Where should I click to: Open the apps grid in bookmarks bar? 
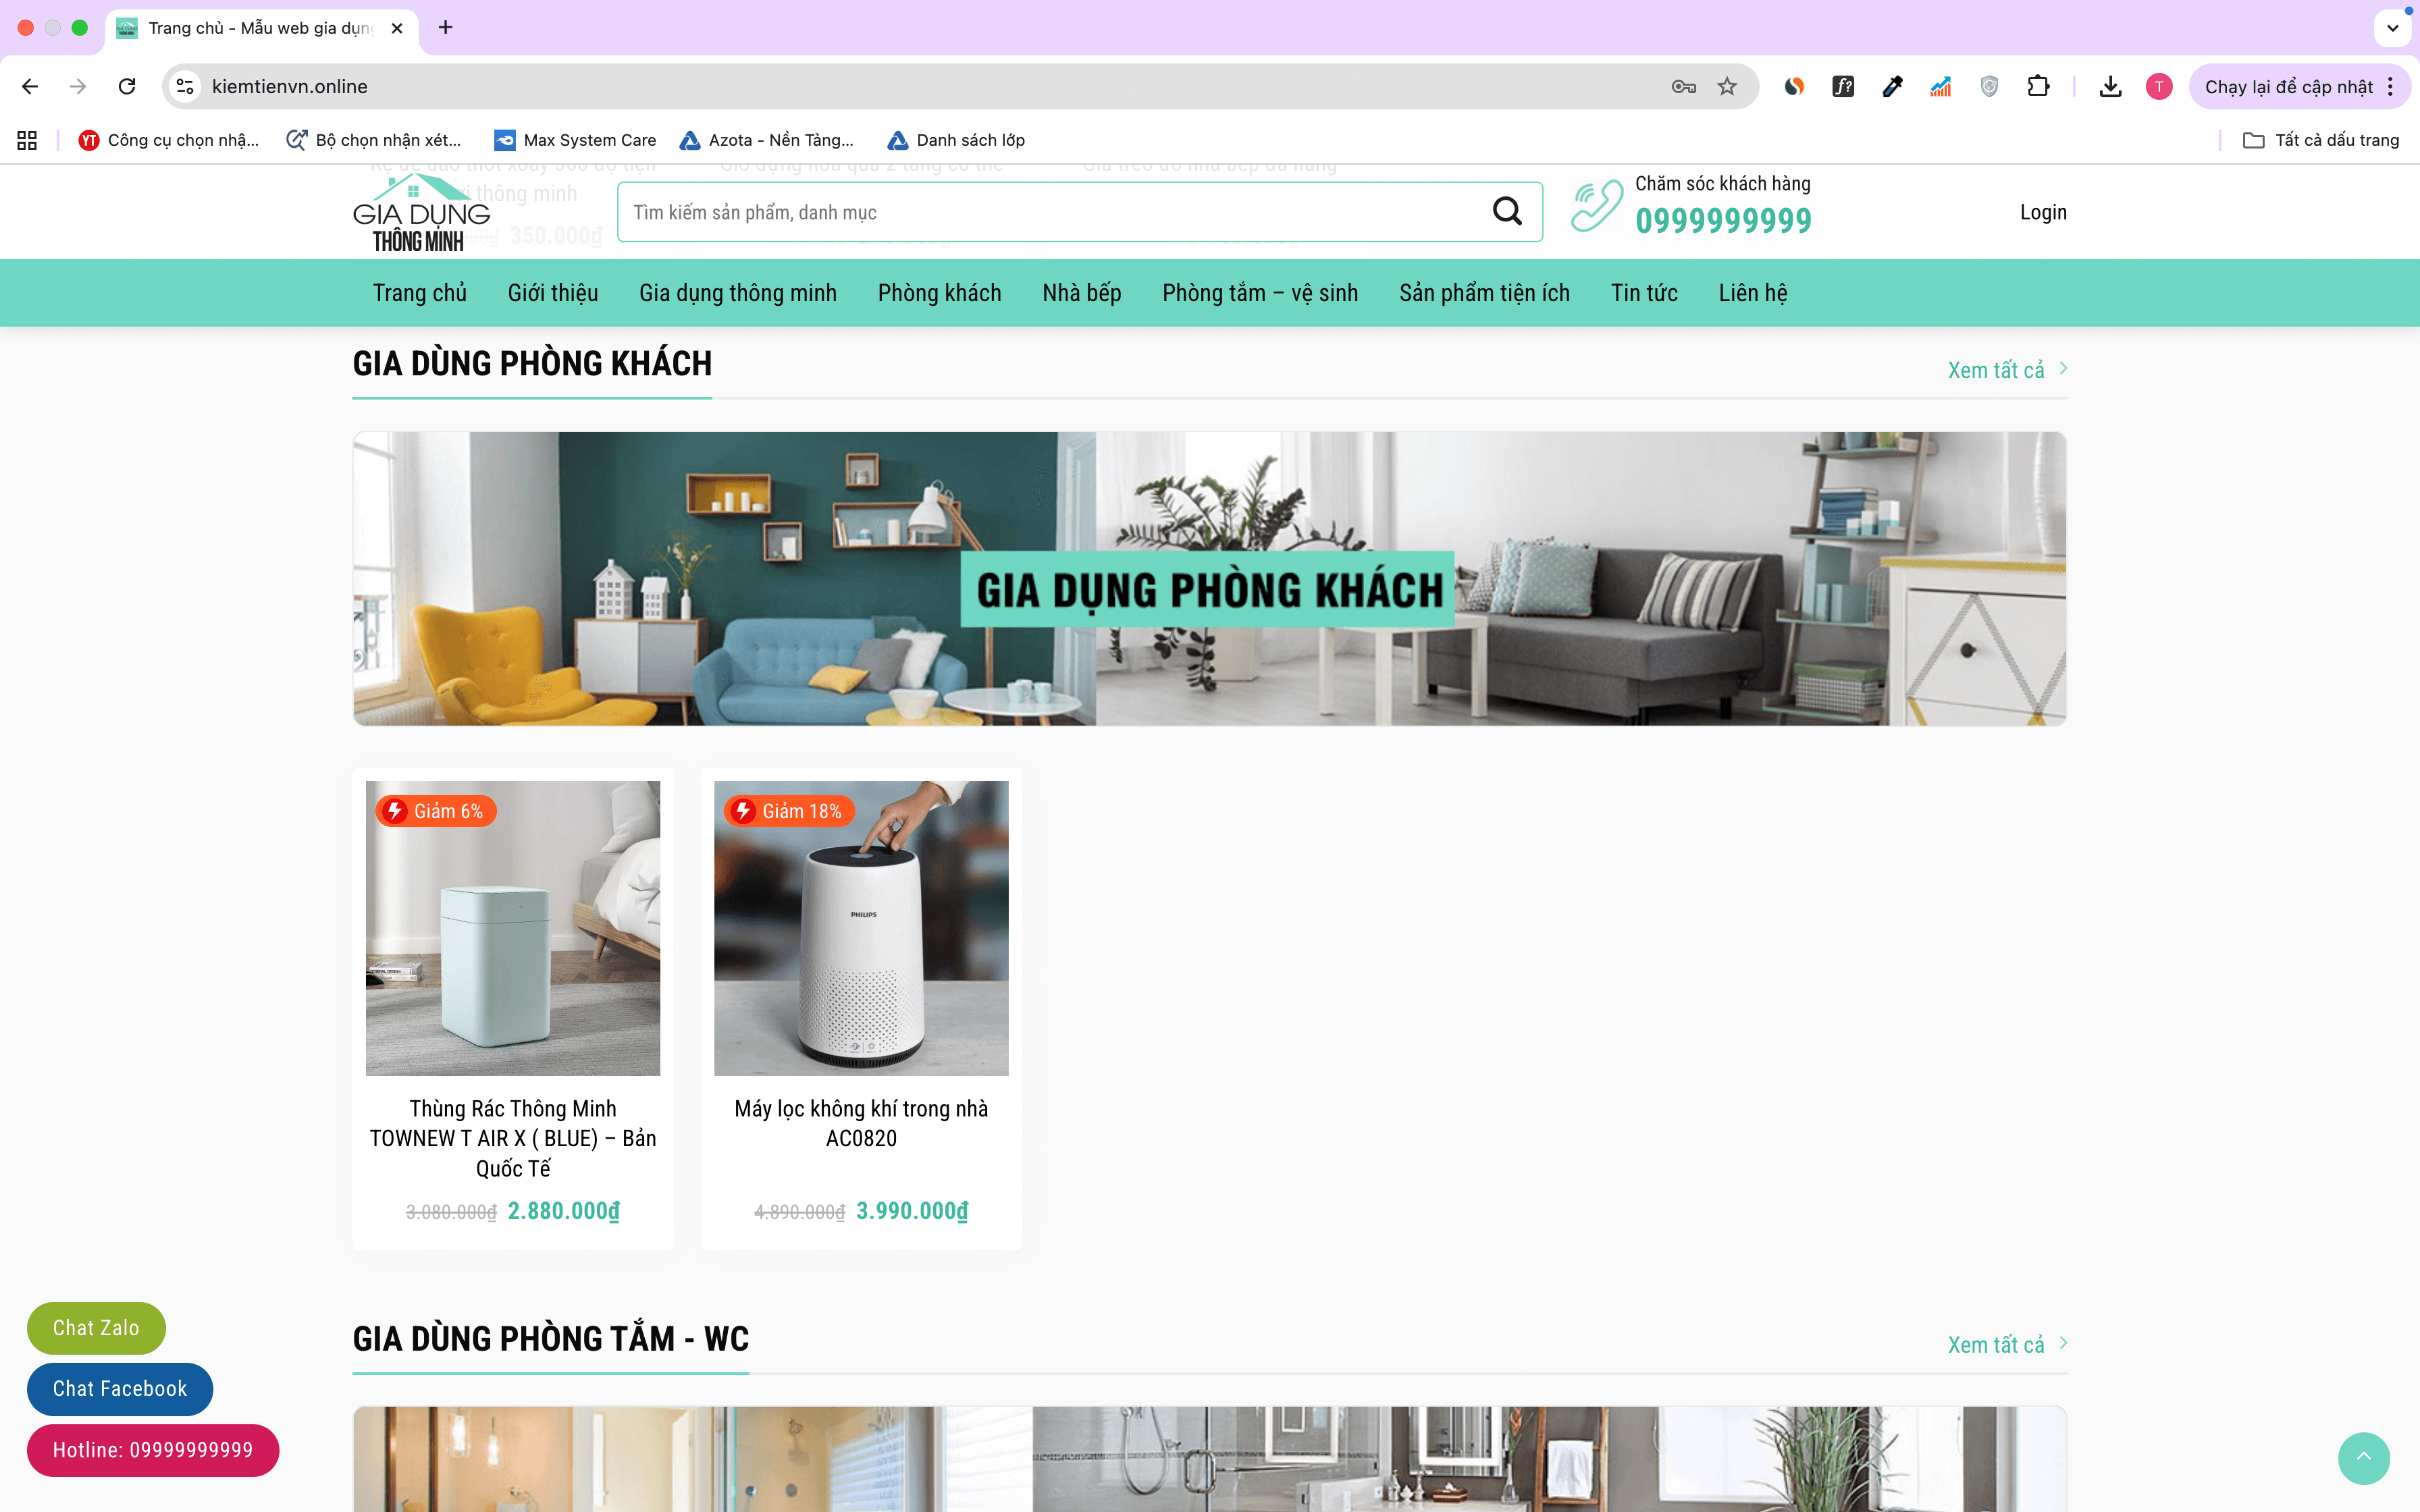27,140
